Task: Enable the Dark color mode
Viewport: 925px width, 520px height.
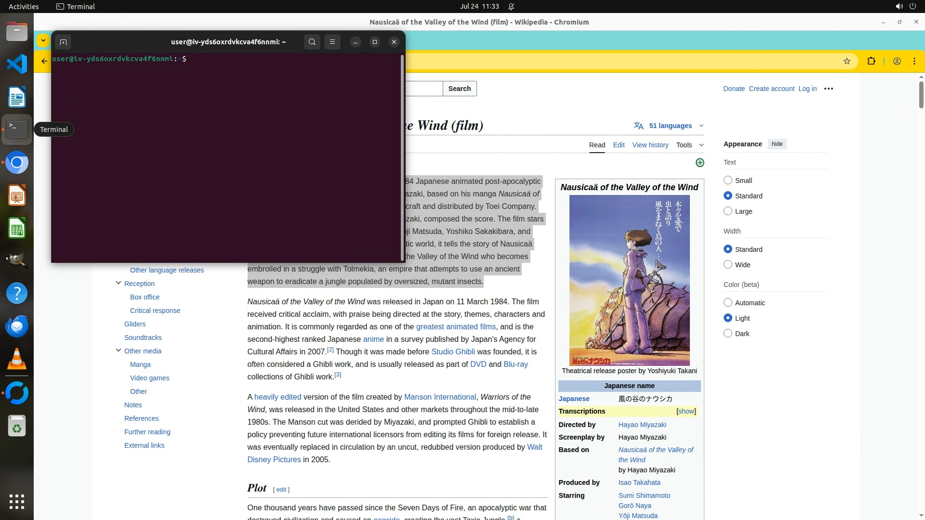Action: tap(728, 333)
